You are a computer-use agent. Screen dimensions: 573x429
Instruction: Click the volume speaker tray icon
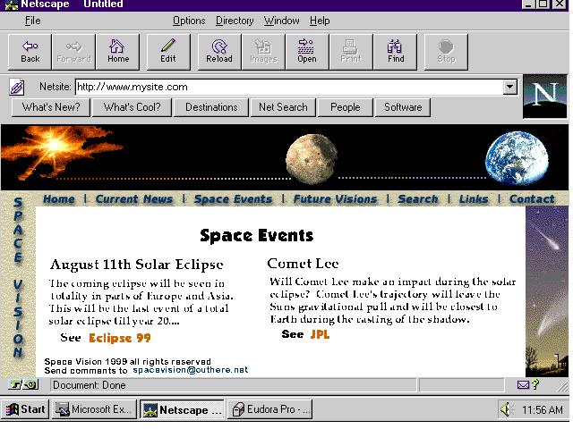[506, 410]
